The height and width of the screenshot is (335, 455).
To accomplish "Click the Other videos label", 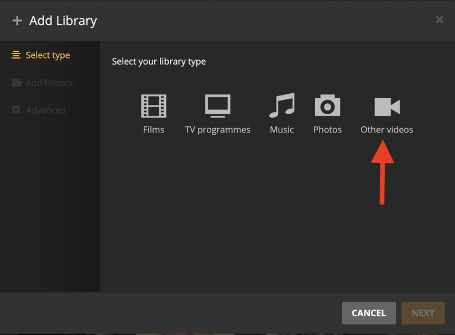I will [387, 130].
